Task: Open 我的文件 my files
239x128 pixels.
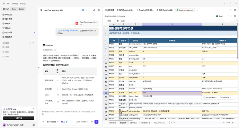Action: [7, 37]
